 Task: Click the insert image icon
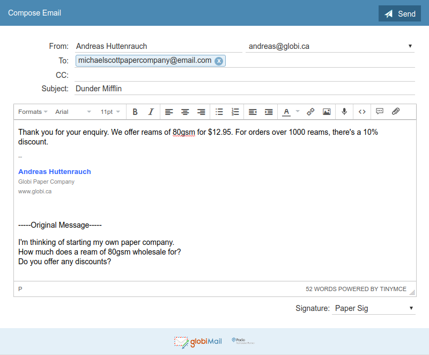pos(327,112)
